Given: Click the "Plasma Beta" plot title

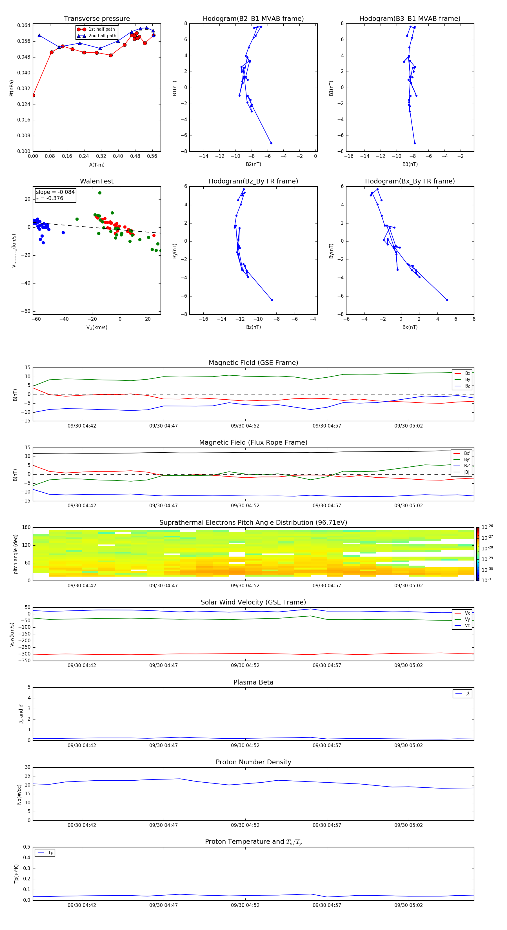Looking at the screenshot, I should tap(253, 683).
